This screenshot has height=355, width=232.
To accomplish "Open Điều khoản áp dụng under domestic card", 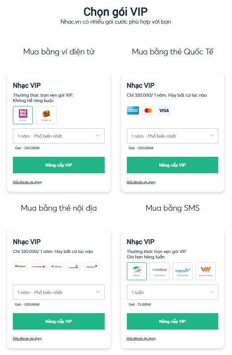I will click(27, 338).
